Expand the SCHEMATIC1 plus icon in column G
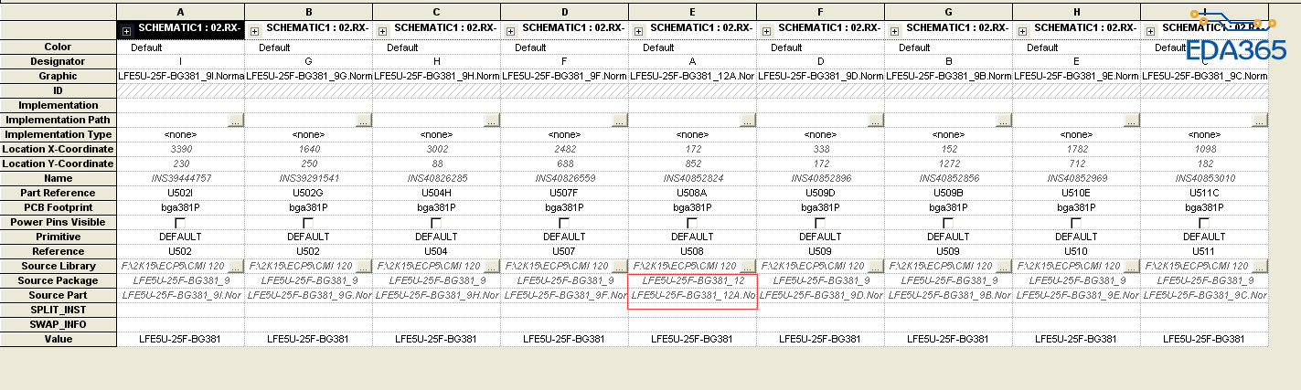 894,29
